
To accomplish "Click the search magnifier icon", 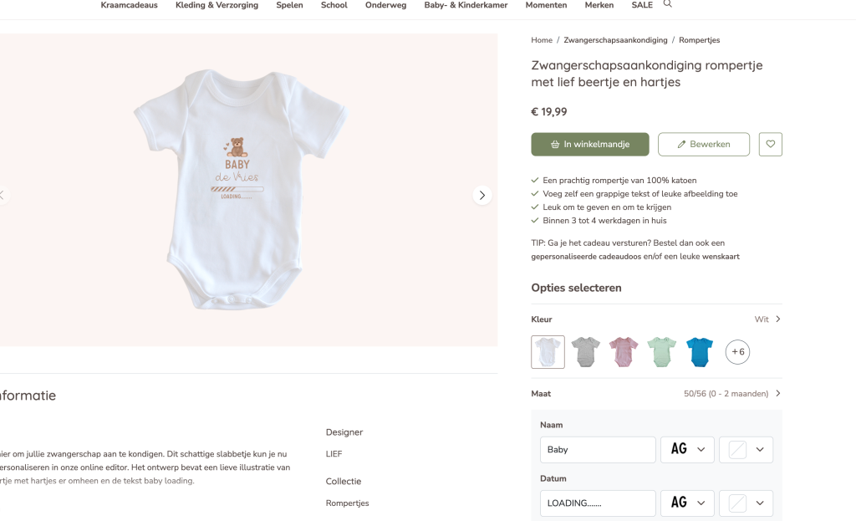I will point(667,4).
